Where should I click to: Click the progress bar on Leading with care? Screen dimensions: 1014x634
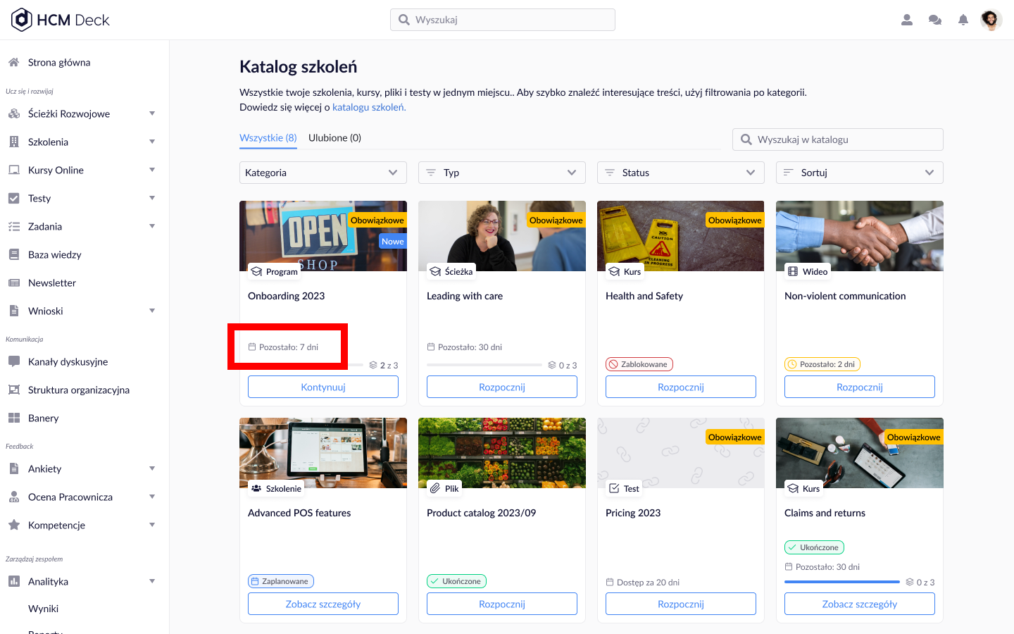(x=484, y=365)
